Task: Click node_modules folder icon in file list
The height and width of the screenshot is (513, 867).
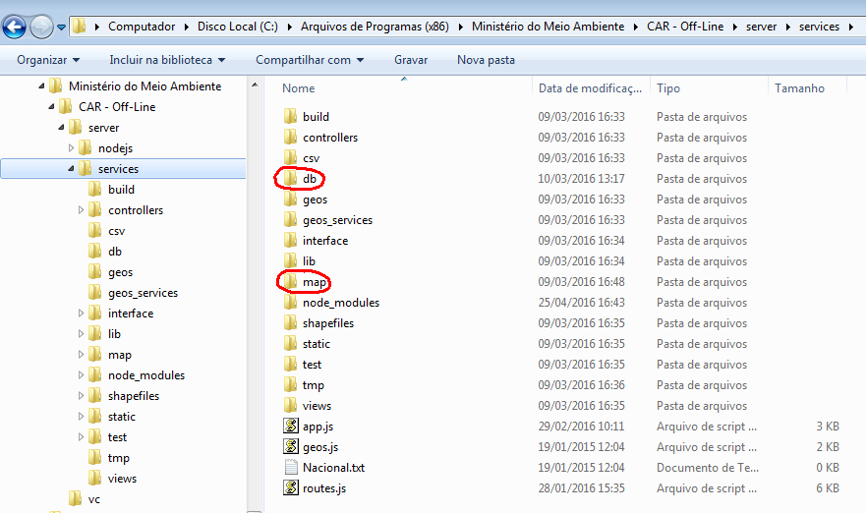Action: point(290,302)
